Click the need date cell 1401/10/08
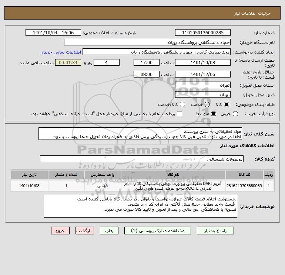285x275 pixels. pyautogui.click(x=29, y=186)
